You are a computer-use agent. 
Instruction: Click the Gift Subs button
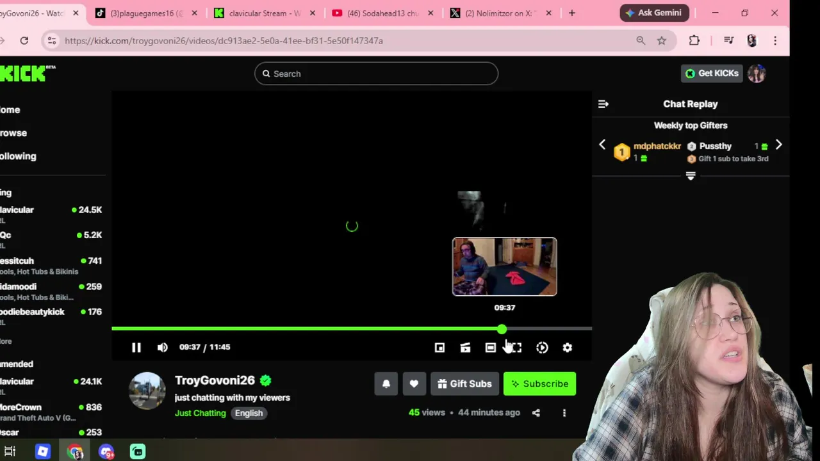click(x=464, y=384)
